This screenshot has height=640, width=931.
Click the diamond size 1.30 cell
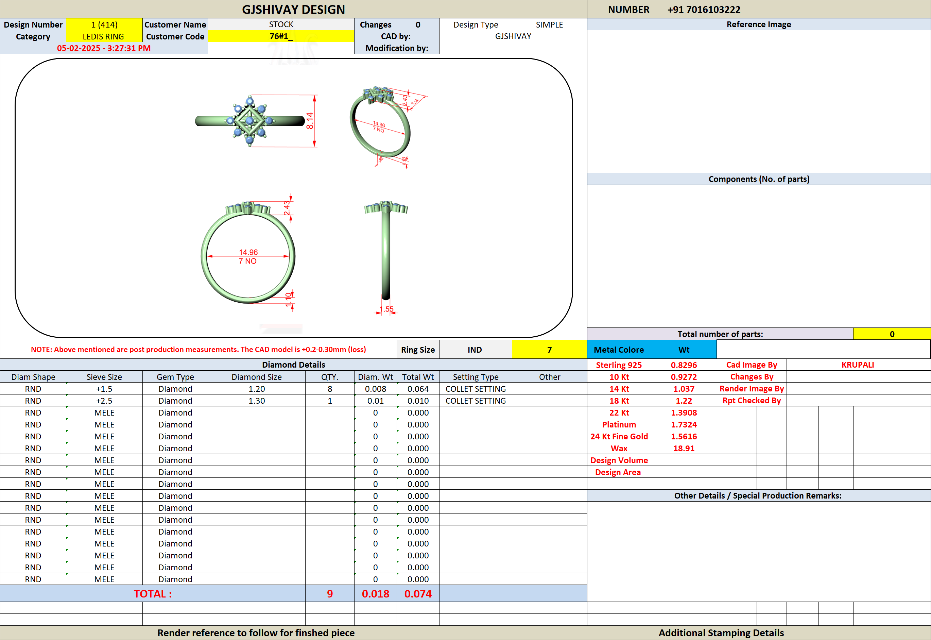point(257,401)
